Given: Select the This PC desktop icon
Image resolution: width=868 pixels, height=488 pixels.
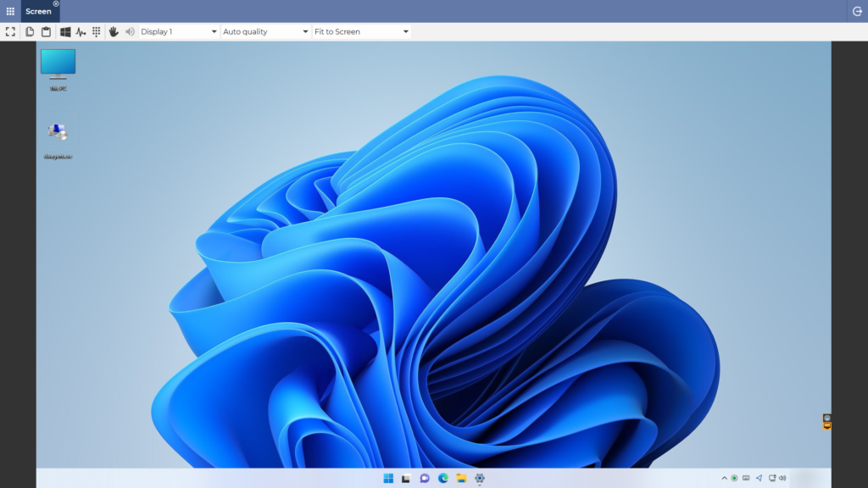Looking at the screenshot, I should pyautogui.click(x=58, y=69).
